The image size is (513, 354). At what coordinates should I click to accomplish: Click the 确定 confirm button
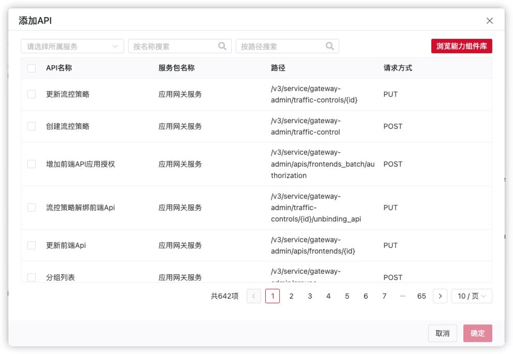[477, 333]
